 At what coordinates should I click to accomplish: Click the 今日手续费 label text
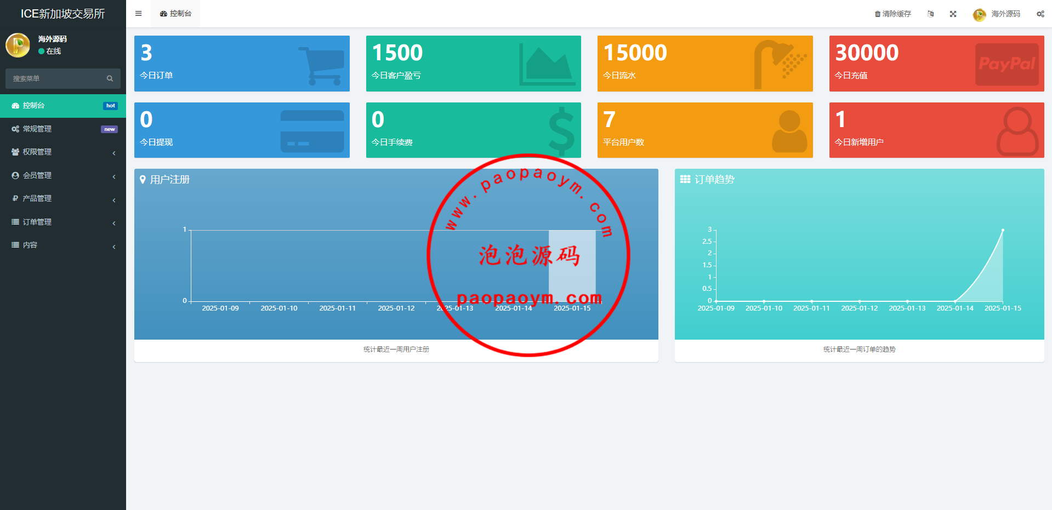click(x=392, y=142)
